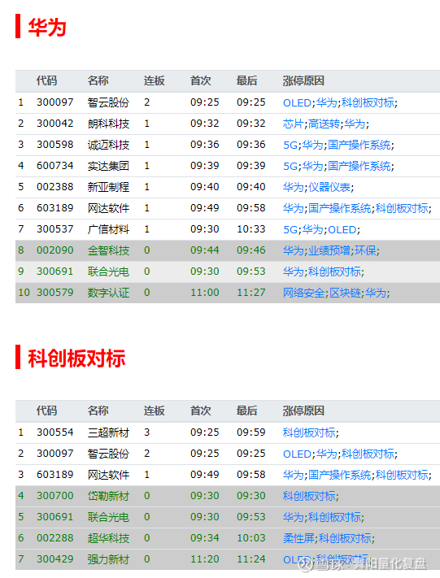Click stock code 300042

(55, 124)
